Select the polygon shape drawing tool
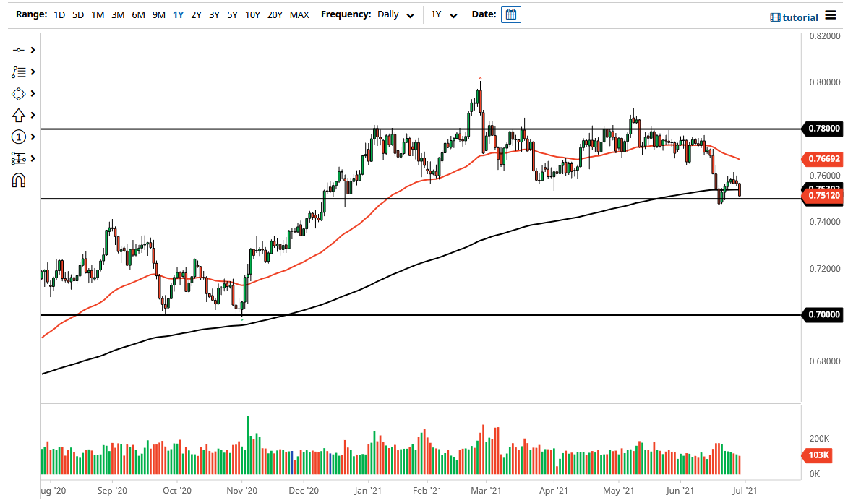This screenshot has width=848, height=503. pos(18,93)
